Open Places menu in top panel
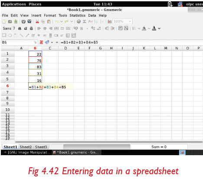The height and width of the screenshot is (179, 203). 35,4
